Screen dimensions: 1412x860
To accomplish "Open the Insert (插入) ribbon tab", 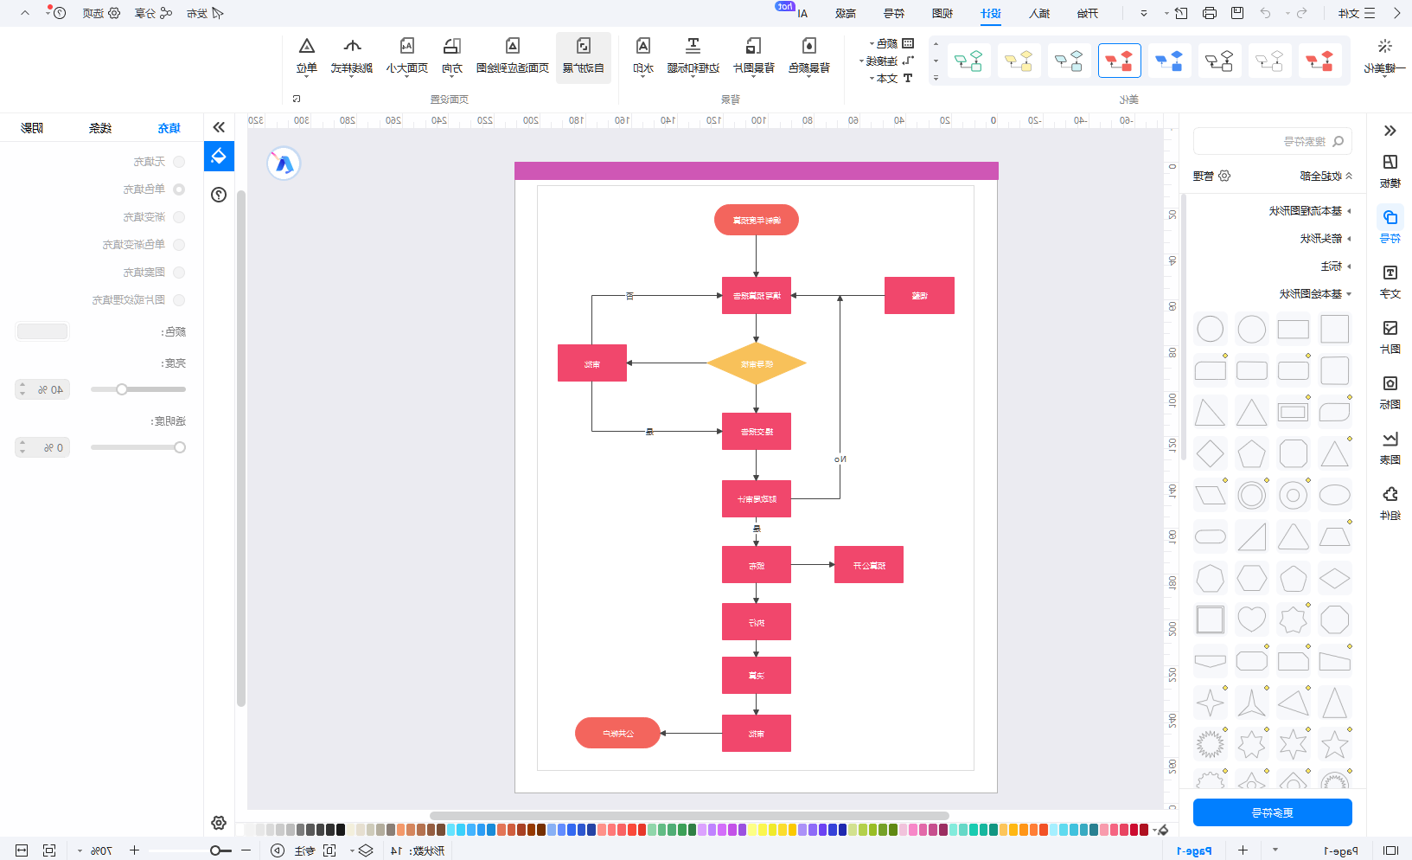I will coord(1039,13).
